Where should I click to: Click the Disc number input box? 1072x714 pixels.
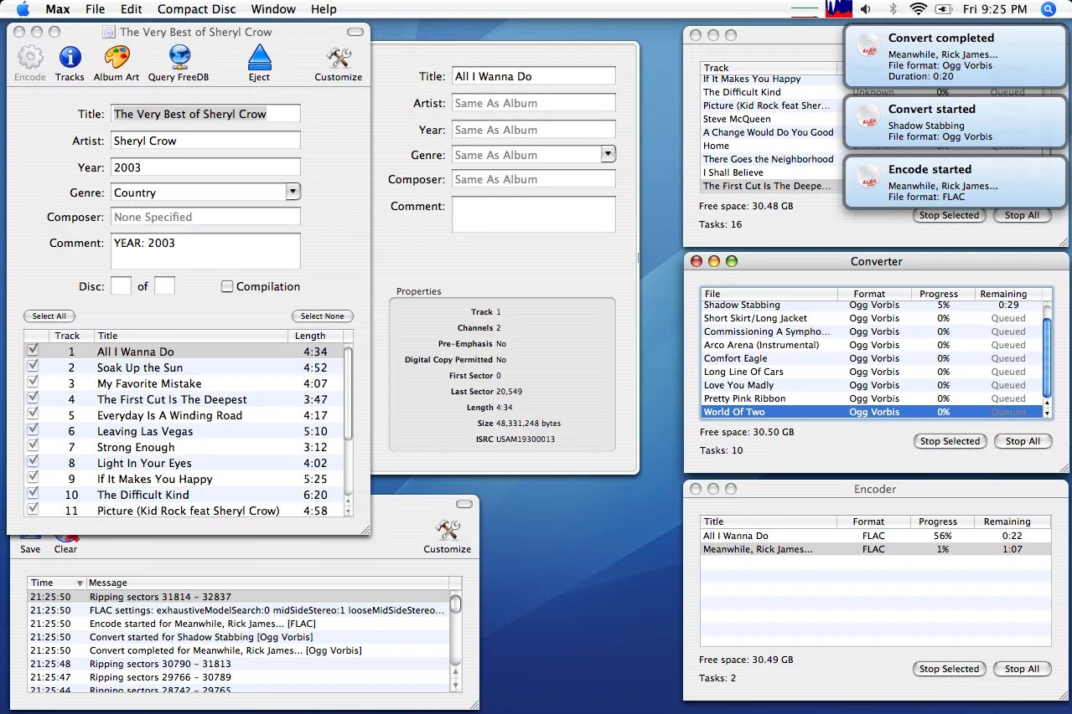click(122, 286)
